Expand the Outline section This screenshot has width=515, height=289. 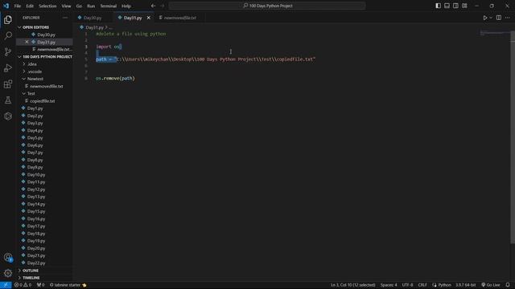point(31,271)
